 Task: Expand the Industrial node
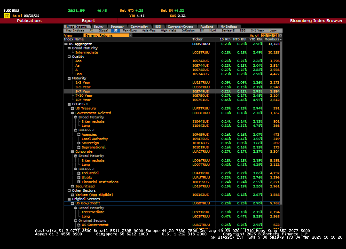pos(79,173)
